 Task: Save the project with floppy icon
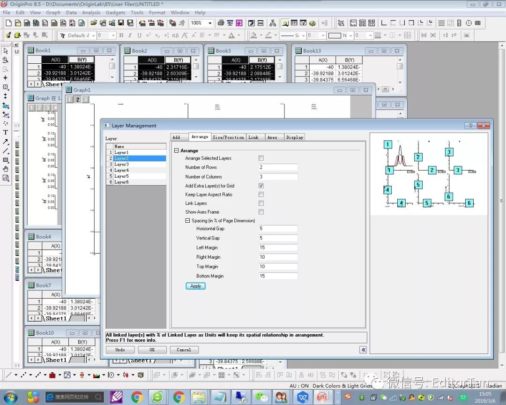pyautogui.click(x=121, y=23)
